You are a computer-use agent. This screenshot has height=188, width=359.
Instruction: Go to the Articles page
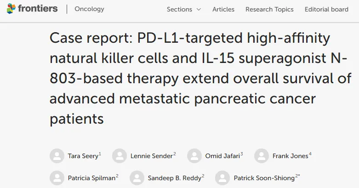[x=223, y=9]
